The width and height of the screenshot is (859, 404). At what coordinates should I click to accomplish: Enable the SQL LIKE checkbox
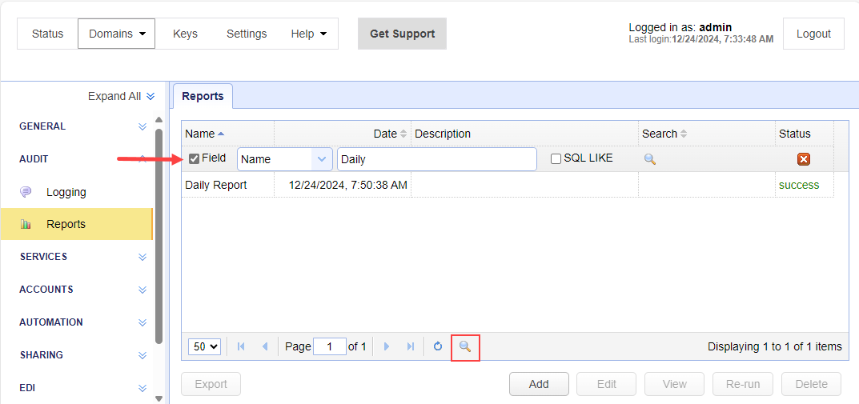click(556, 159)
